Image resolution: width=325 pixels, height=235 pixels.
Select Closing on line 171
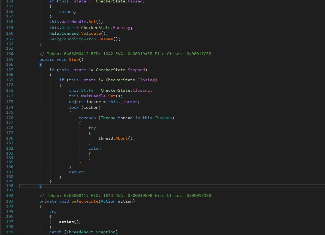coord(141,91)
